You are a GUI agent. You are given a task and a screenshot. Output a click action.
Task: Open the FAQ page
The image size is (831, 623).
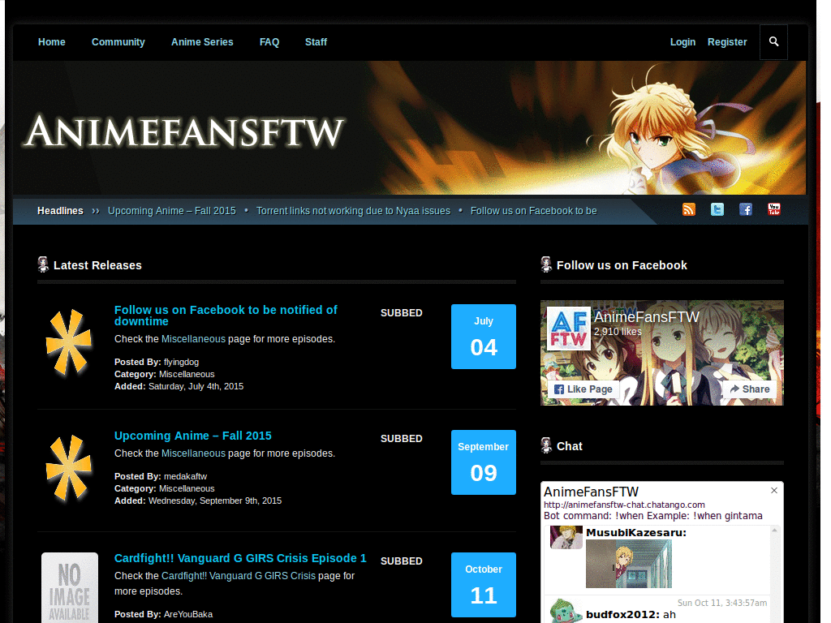click(269, 42)
